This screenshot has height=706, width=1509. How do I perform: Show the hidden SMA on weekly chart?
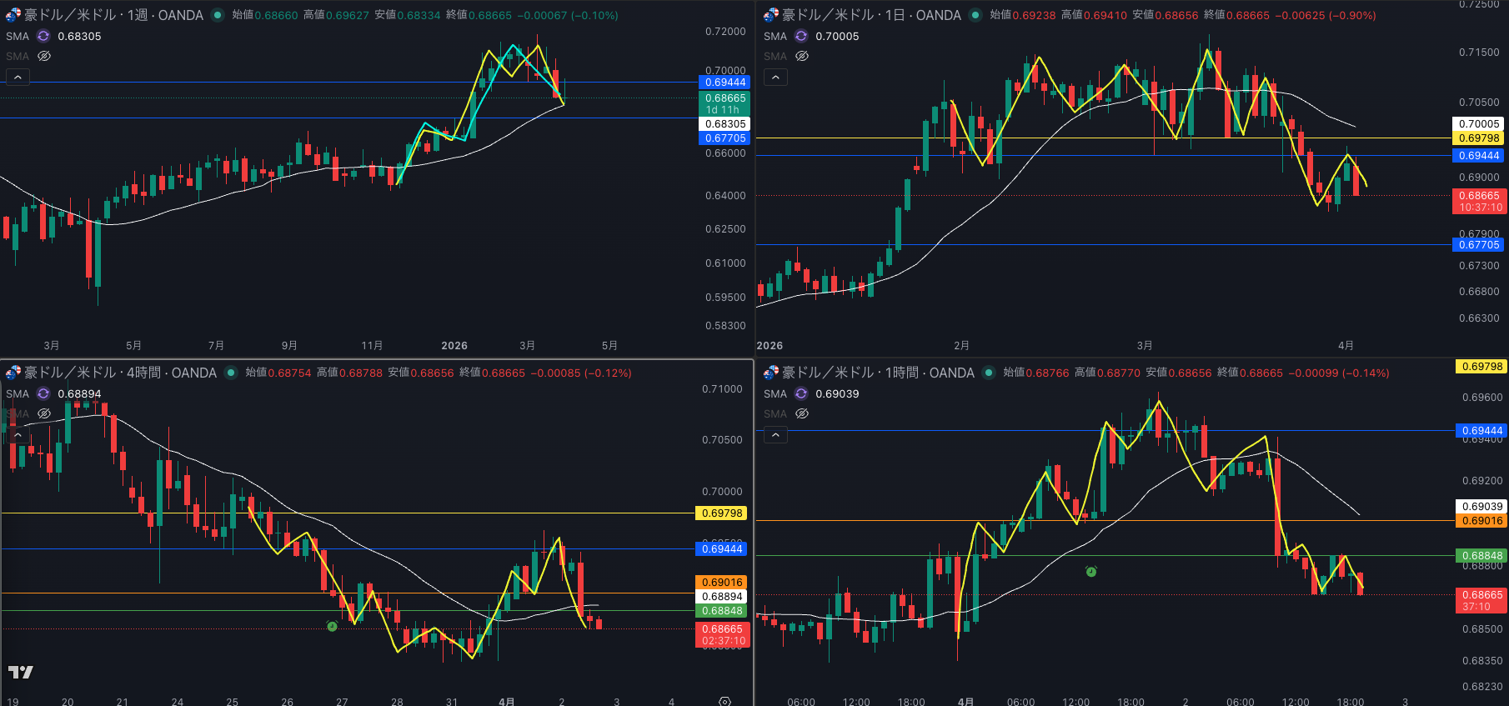pyautogui.click(x=44, y=56)
